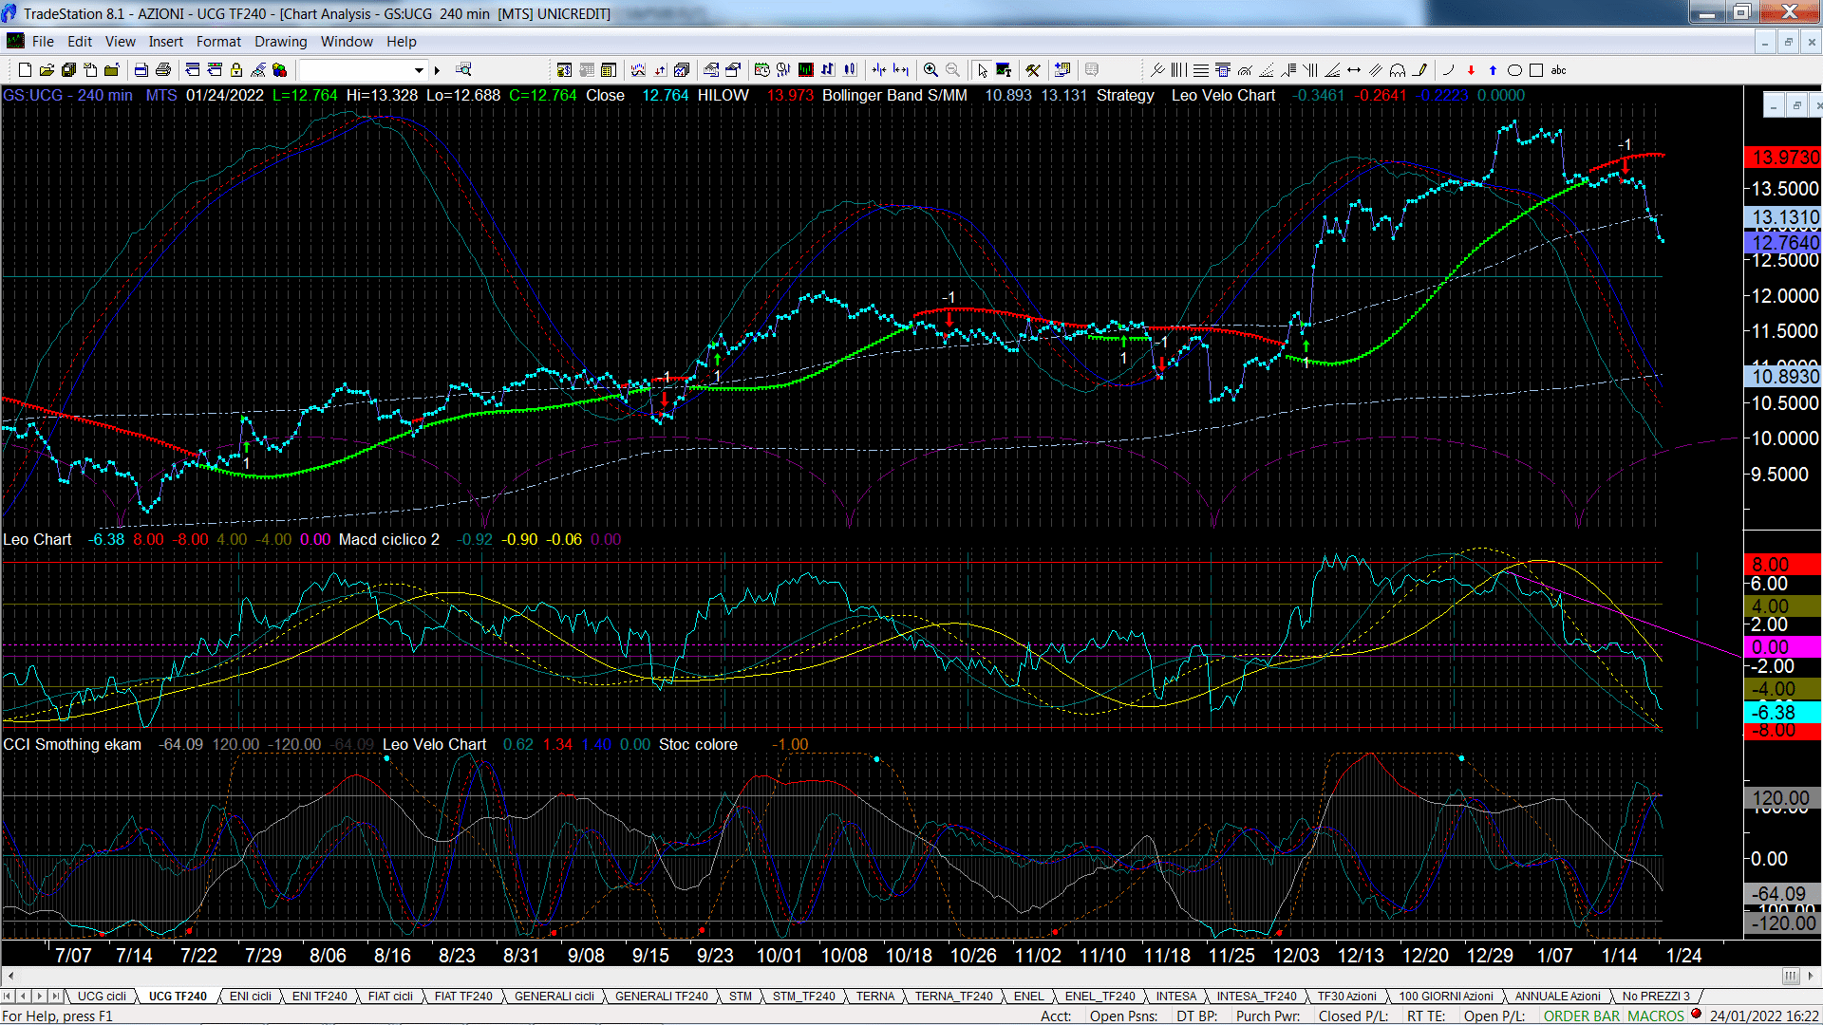Viewport: 1823px width, 1025px height.
Task: Switch to the No PREZZI 3 tab
Action: (1657, 997)
